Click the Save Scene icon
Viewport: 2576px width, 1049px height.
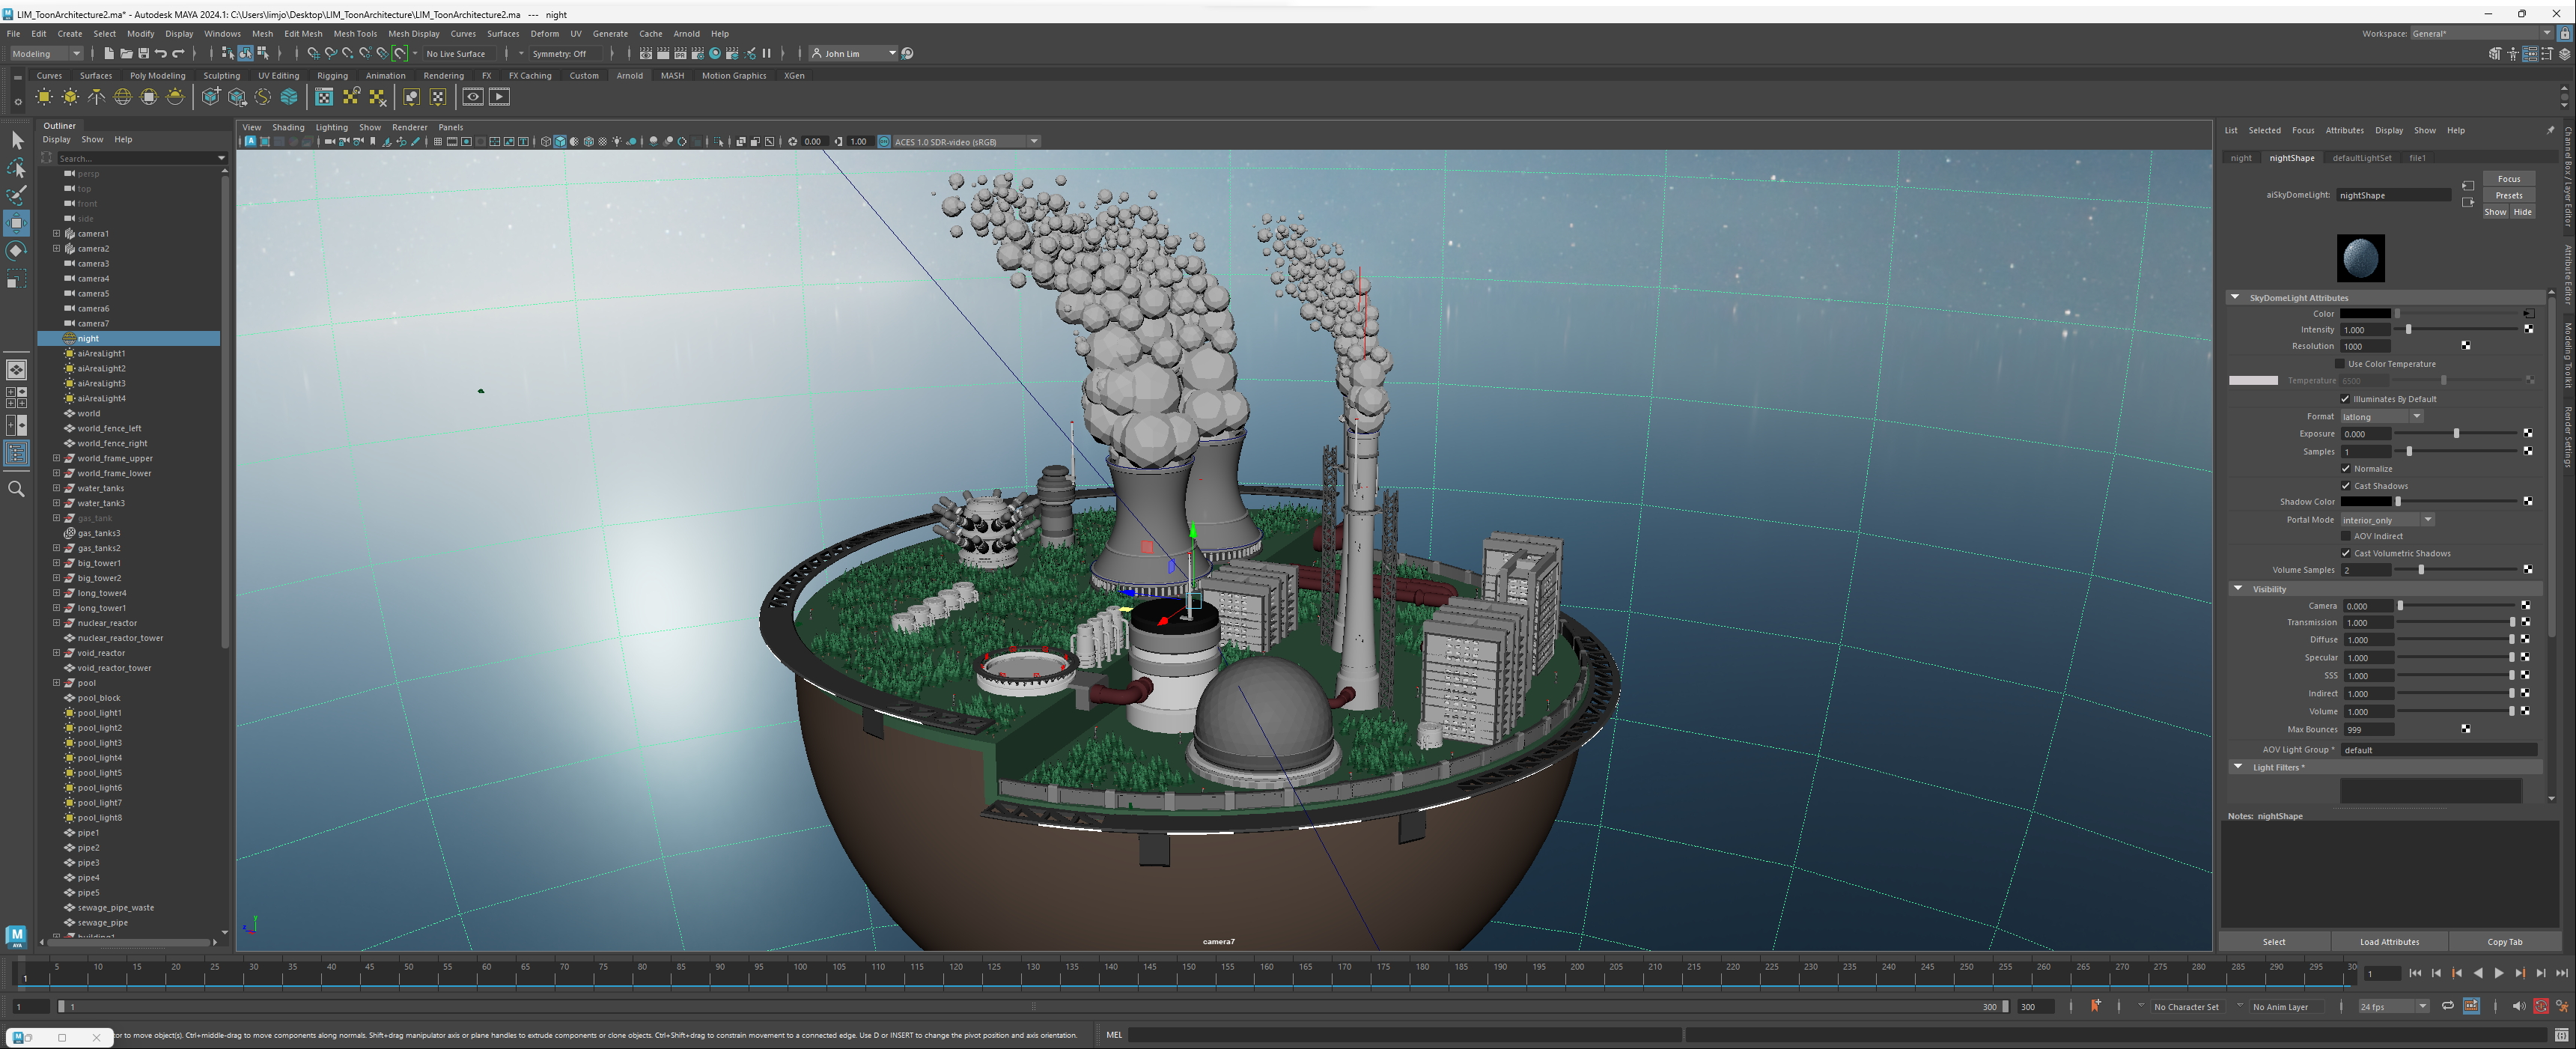click(x=143, y=53)
